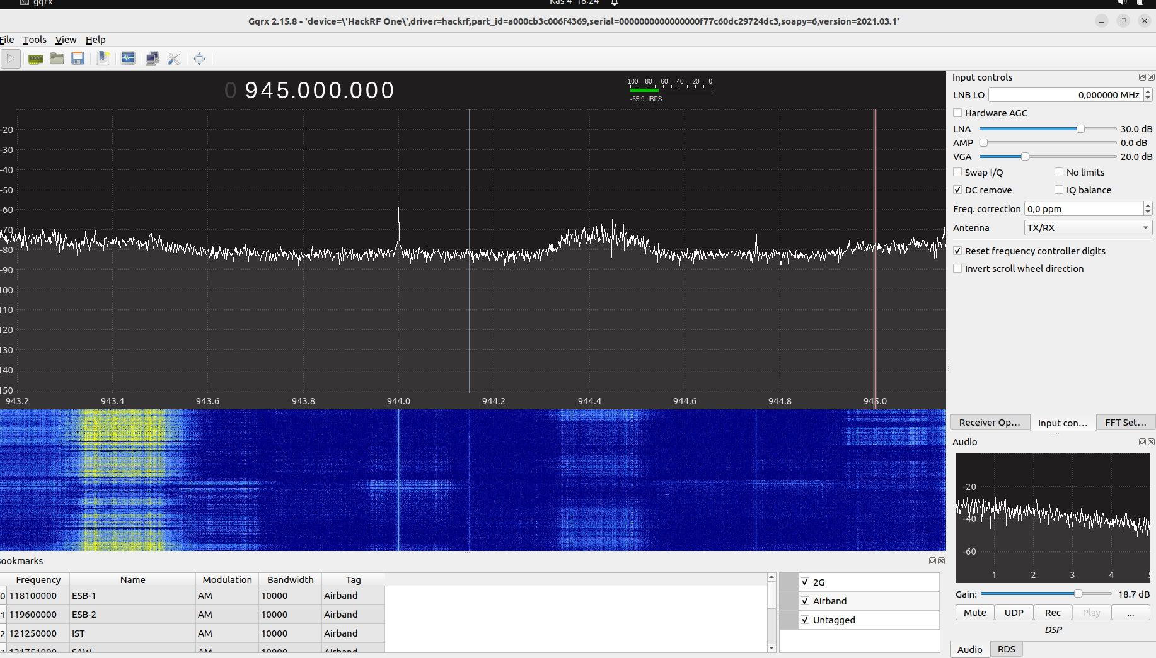Mute the audio output
Image resolution: width=1156 pixels, height=658 pixels.
point(974,612)
